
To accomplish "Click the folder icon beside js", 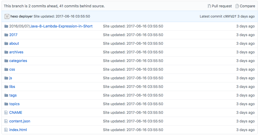I will [6, 78].
